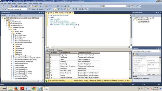Select SQLQuery6.sql in Solution Explorer
162x91 pixels.
145,22
